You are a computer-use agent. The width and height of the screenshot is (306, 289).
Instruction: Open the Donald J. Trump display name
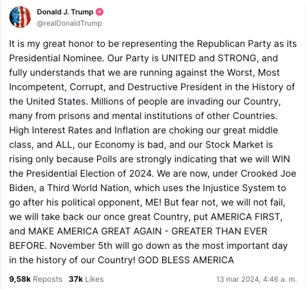(65, 12)
